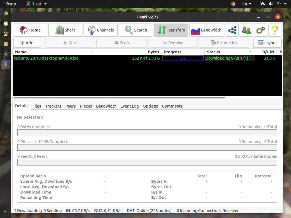The image size is (291, 218).
Task: Expand the system menu arrow in top bar
Action: tap(285, 4)
